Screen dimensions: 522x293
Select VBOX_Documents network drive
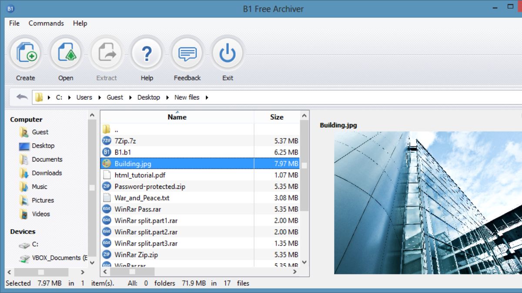(x=53, y=258)
